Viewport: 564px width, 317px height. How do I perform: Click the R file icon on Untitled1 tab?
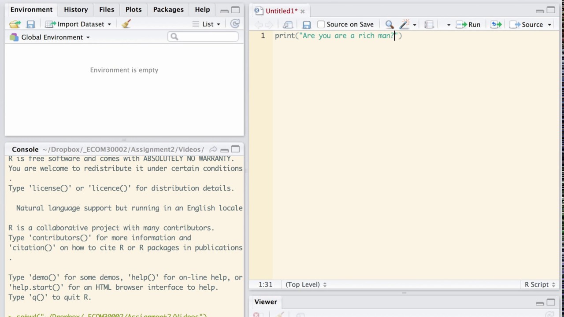258,11
